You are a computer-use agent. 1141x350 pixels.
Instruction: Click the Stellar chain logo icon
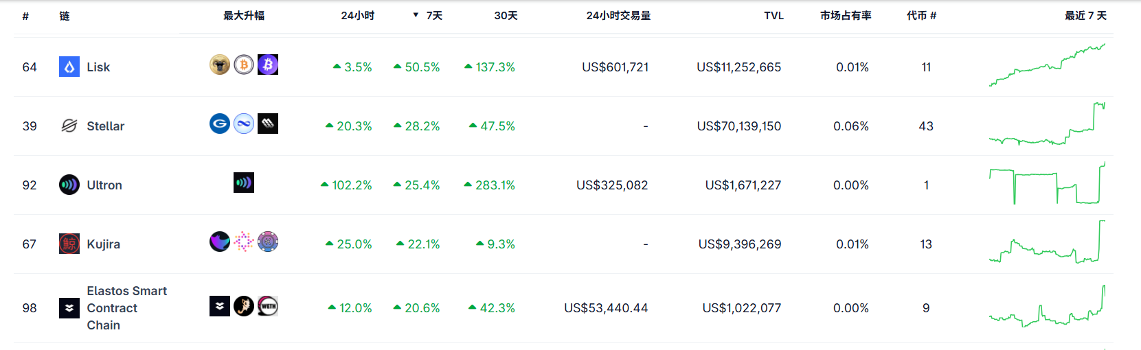coord(69,126)
